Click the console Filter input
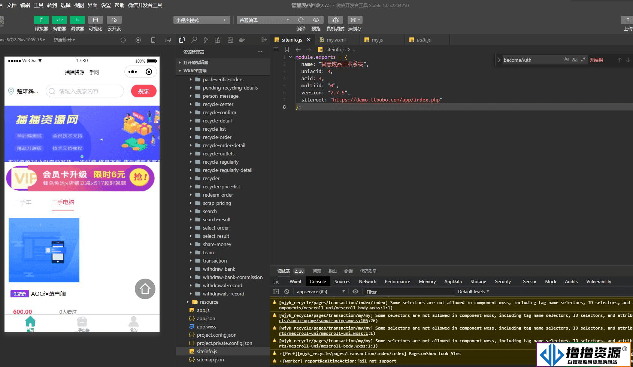633x367 pixels. [x=410, y=292]
